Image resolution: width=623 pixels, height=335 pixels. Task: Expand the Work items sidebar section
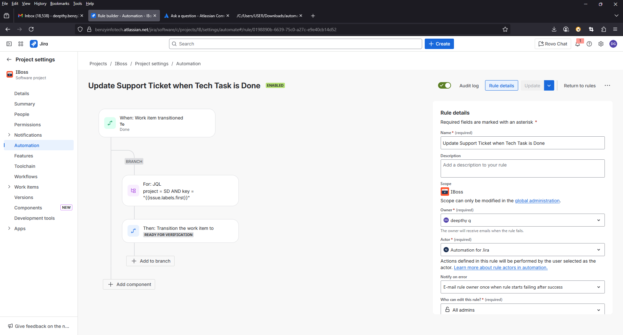tap(9, 187)
